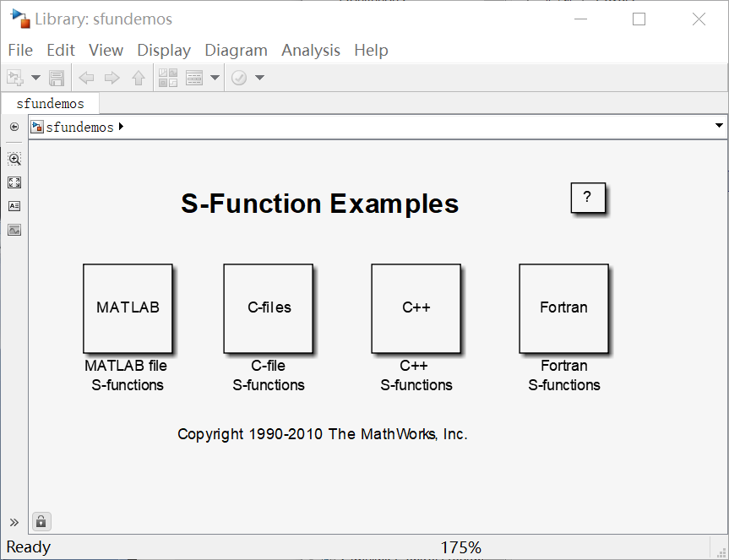Click the Image tool in palette
729x560 pixels.
click(x=14, y=230)
